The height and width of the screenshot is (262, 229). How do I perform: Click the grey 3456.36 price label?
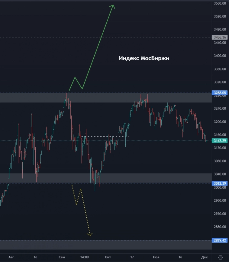[220, 37]
